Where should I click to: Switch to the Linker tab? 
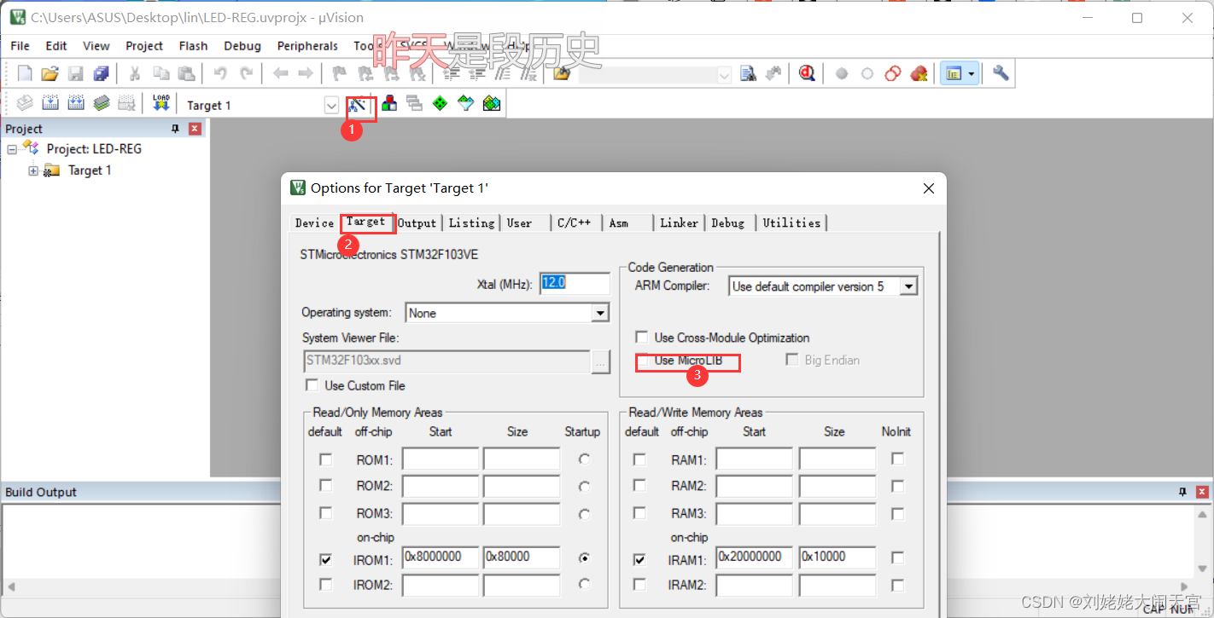pos(679,223)
